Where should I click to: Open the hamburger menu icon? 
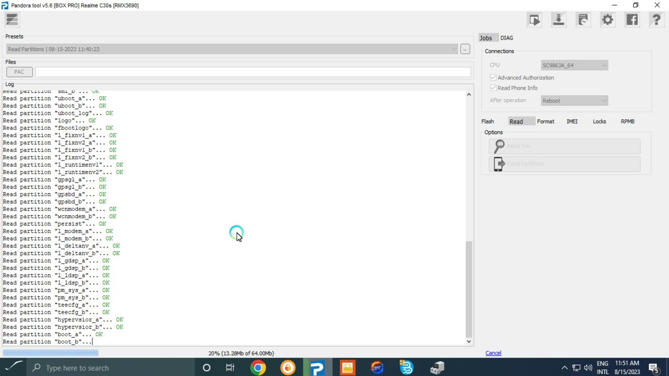click(12, 20)
